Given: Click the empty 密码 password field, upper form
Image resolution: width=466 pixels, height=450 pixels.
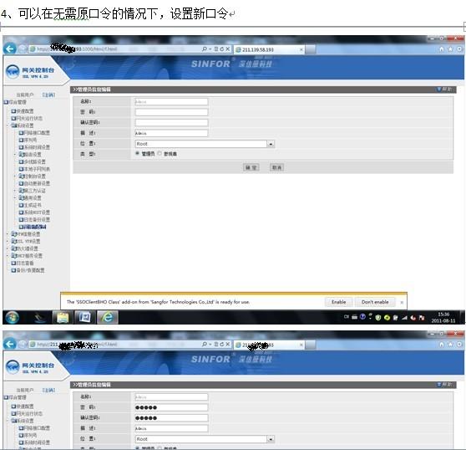Looking at the screenshot, I should tap(171, 112).
